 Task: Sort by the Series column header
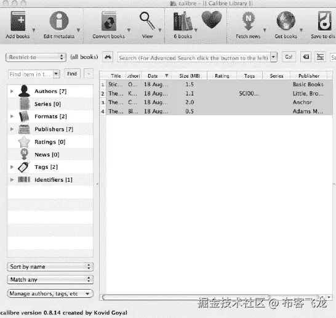276,76
